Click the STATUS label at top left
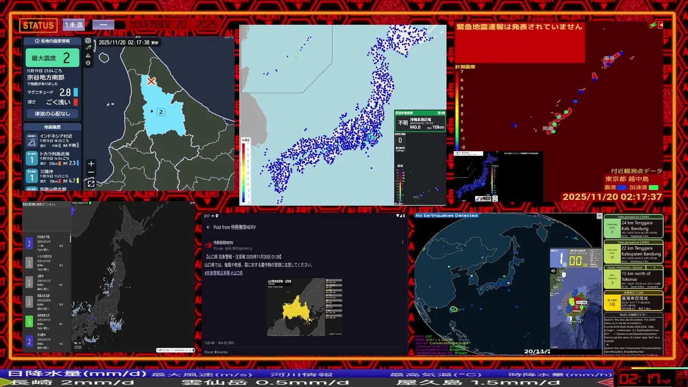The image size is (688, 387). (38, 25)
